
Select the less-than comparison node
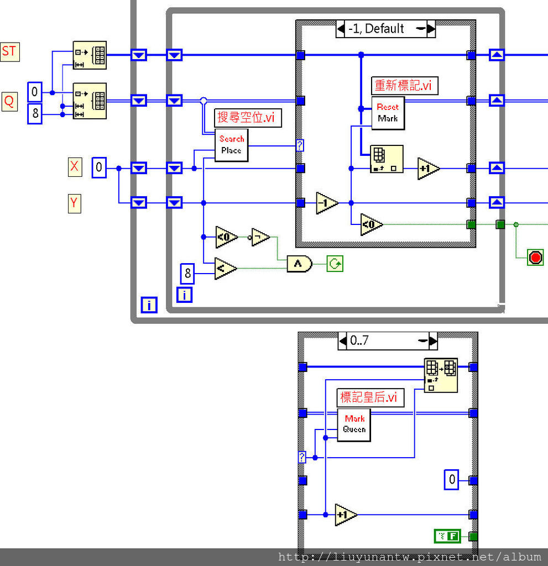pos(226,269)
